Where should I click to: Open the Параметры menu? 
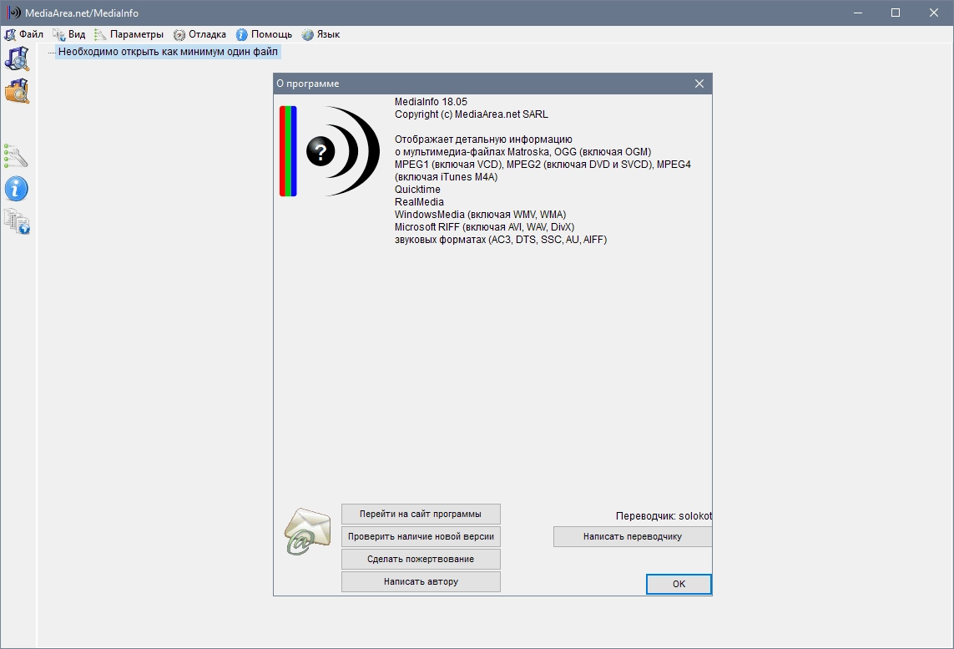[129, 34]
